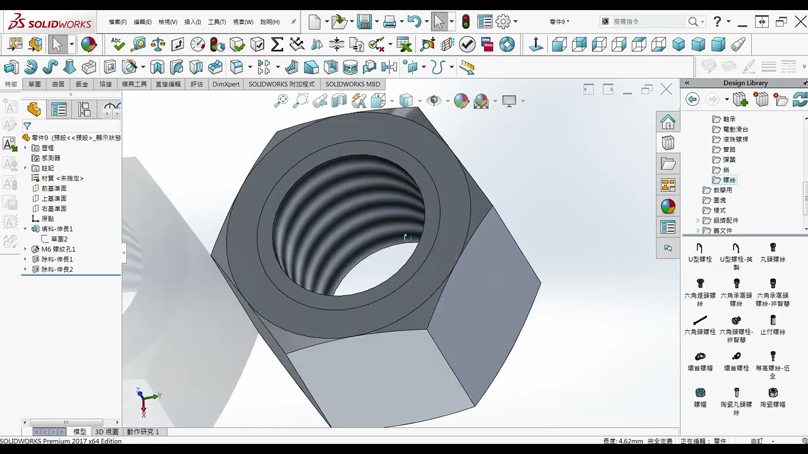Open the Options gear dropdown arrow

click(516, 21)
